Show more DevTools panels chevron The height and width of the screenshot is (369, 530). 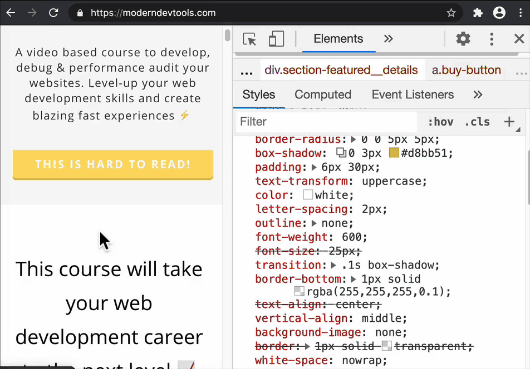coord(389,39)
